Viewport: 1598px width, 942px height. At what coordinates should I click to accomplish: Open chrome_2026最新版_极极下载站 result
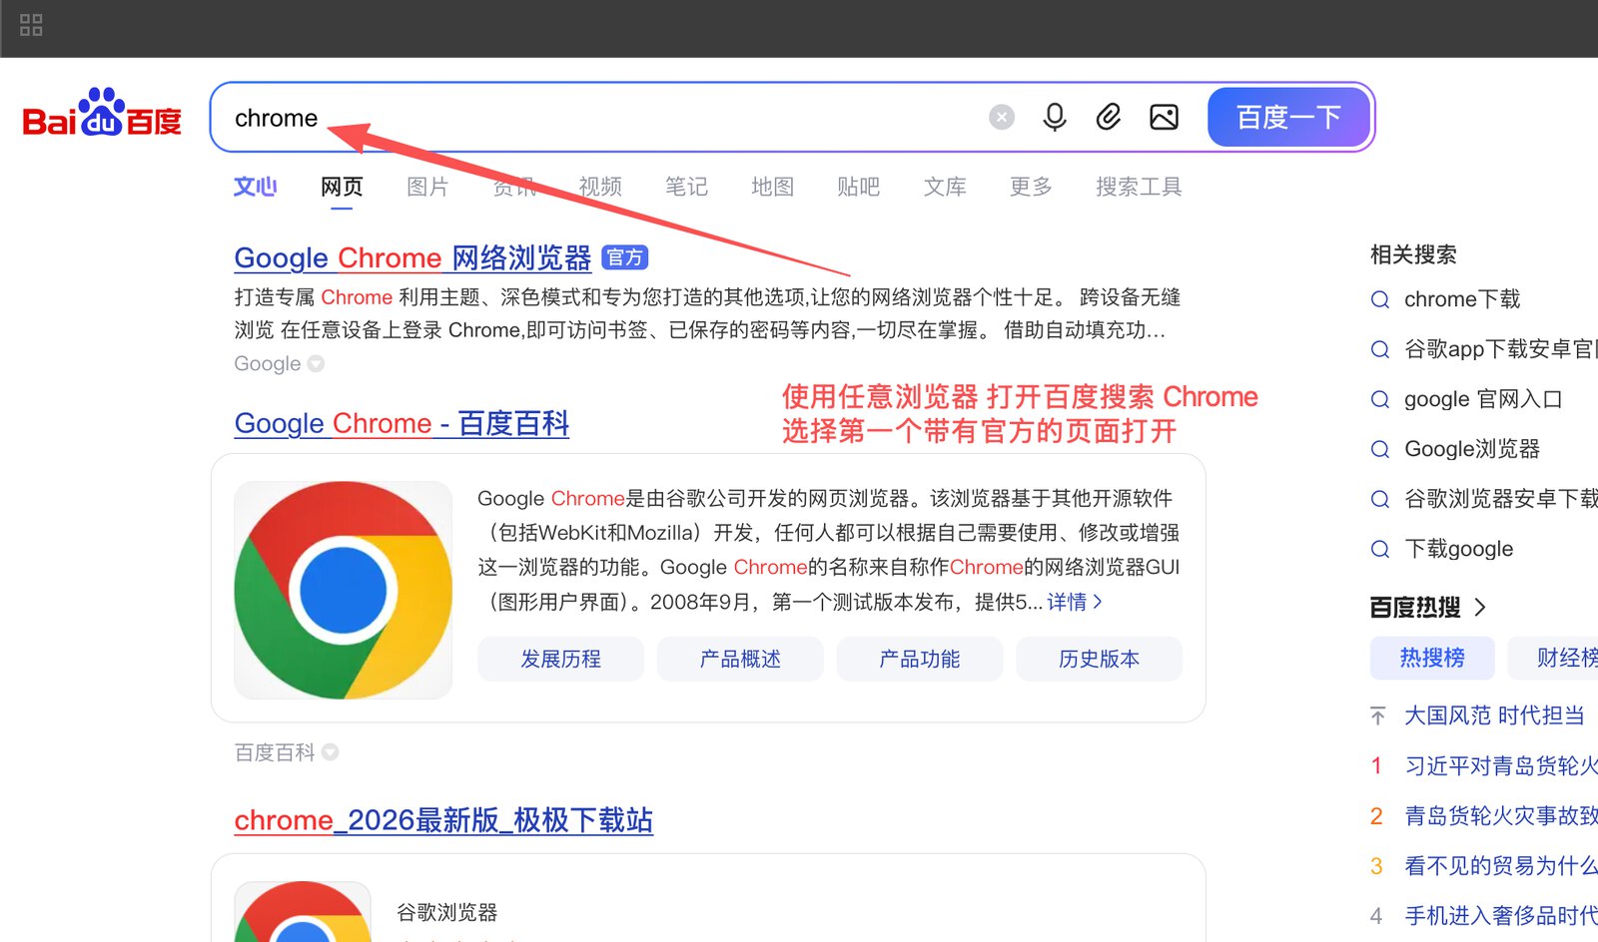click(443, 820)
